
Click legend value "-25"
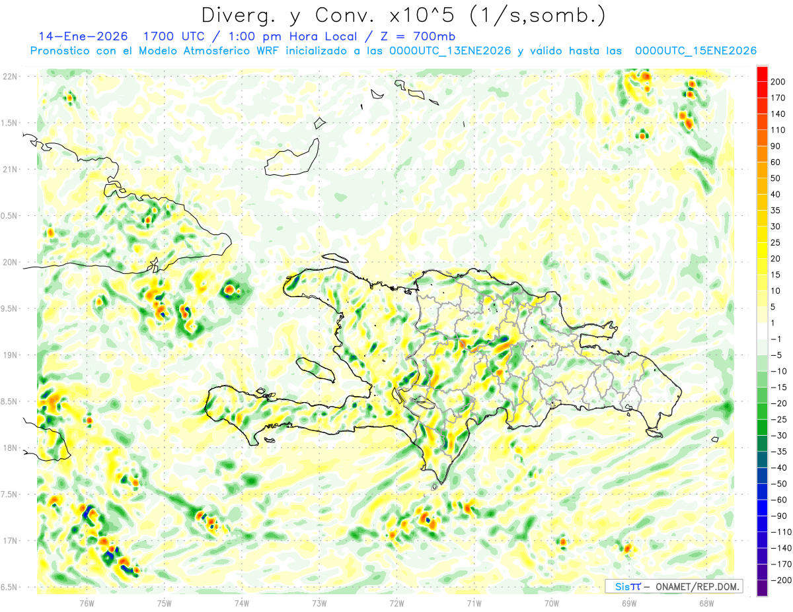coord(780,420)
